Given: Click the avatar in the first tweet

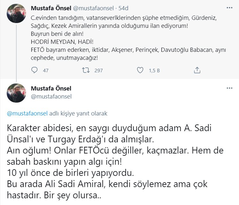Looking at the screenshot, I should click(16, 13).
